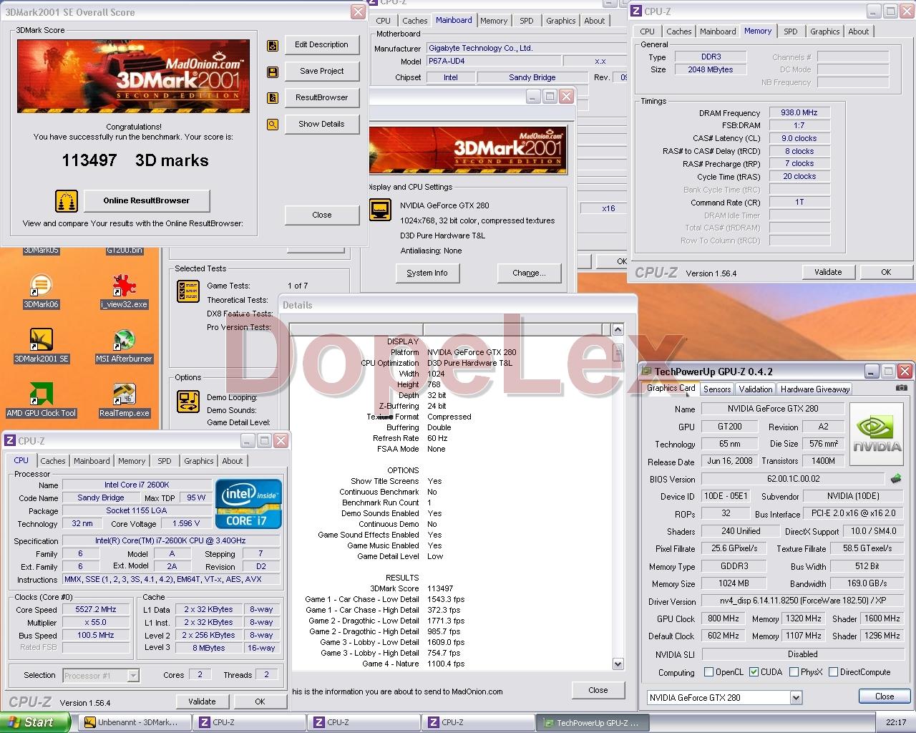The image size is (916, 733).
Task: Click the ResultBrowser icon beside its button
Action: coord(273,98)
